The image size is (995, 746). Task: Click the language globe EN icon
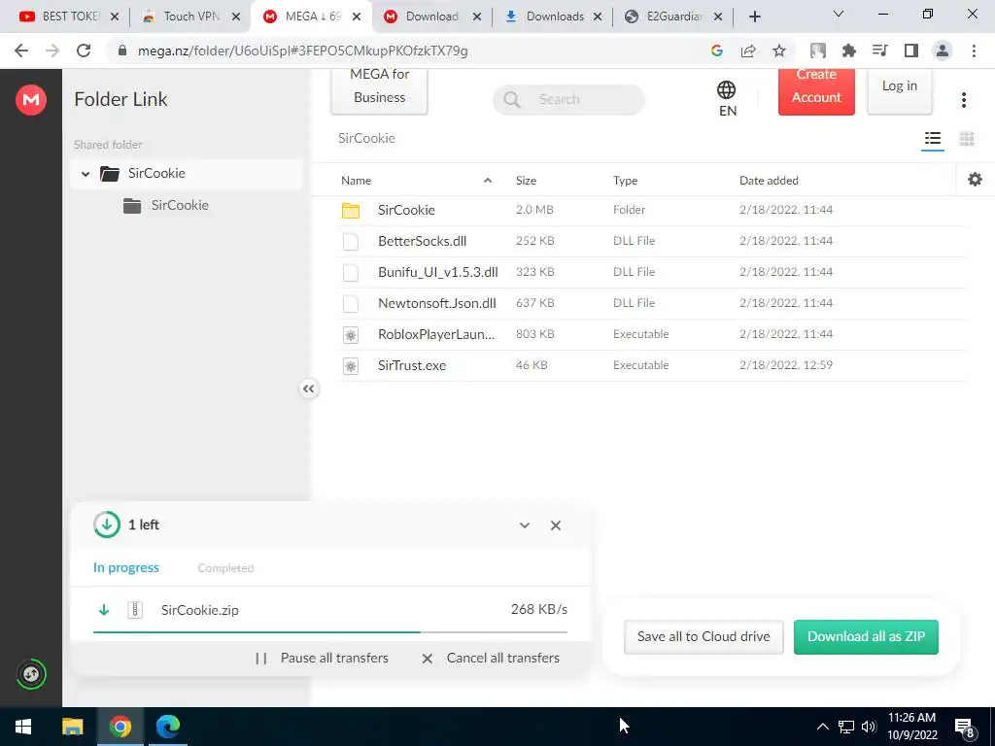727,99
